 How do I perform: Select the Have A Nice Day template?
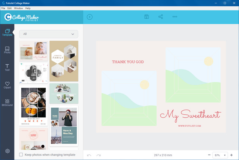pos(64,126)
